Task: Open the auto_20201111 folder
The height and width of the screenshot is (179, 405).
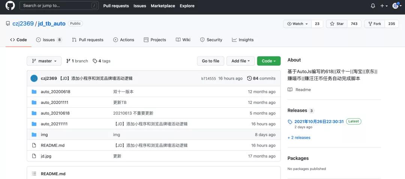Action: pyautogui.click(x=54, y=102)
